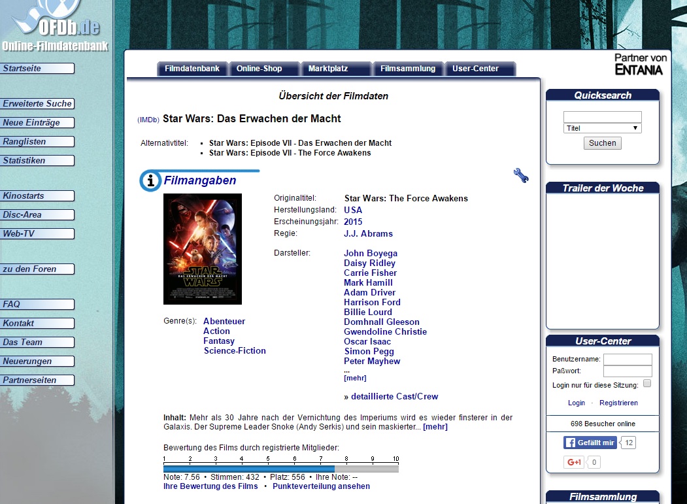
Task: Open the Filmsammlung tab
Action: tap(408, 69)
